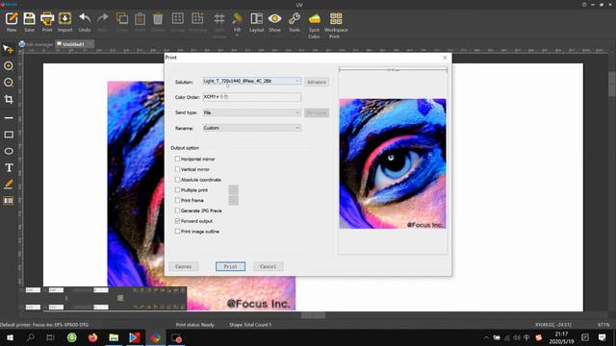Click the Import toolbar icon
Image resolution: width=616 pixels, height=346 pixels.
pos(64,22)
